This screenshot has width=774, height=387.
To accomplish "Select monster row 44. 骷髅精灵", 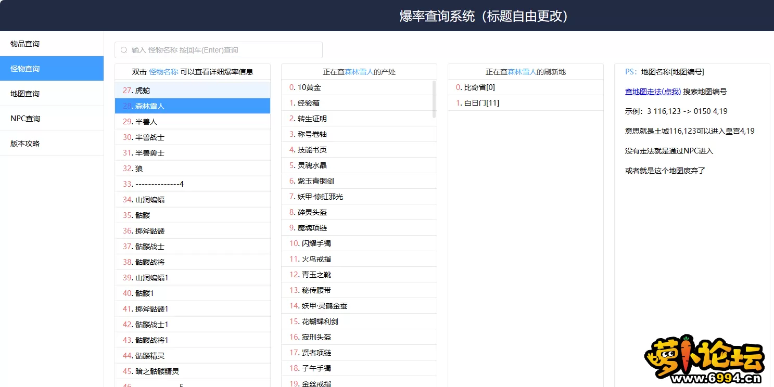I will 193,356.
